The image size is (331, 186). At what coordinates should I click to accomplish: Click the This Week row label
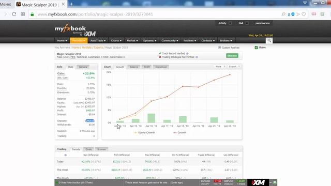[62, 170]
